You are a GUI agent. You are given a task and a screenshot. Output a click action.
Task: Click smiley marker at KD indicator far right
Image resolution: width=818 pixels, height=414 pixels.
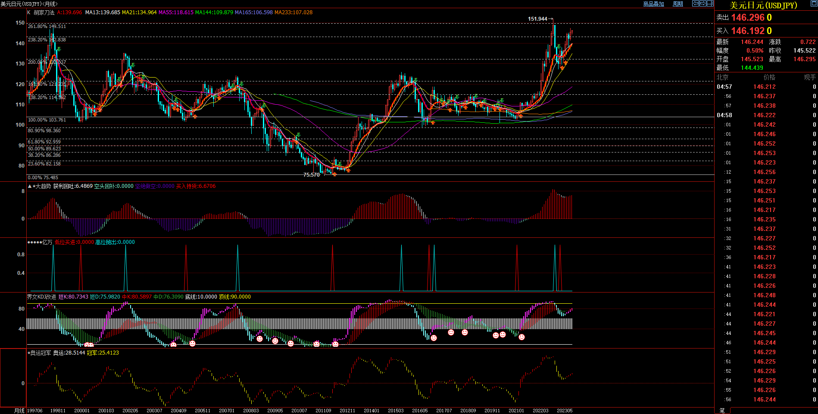[521, 337]
